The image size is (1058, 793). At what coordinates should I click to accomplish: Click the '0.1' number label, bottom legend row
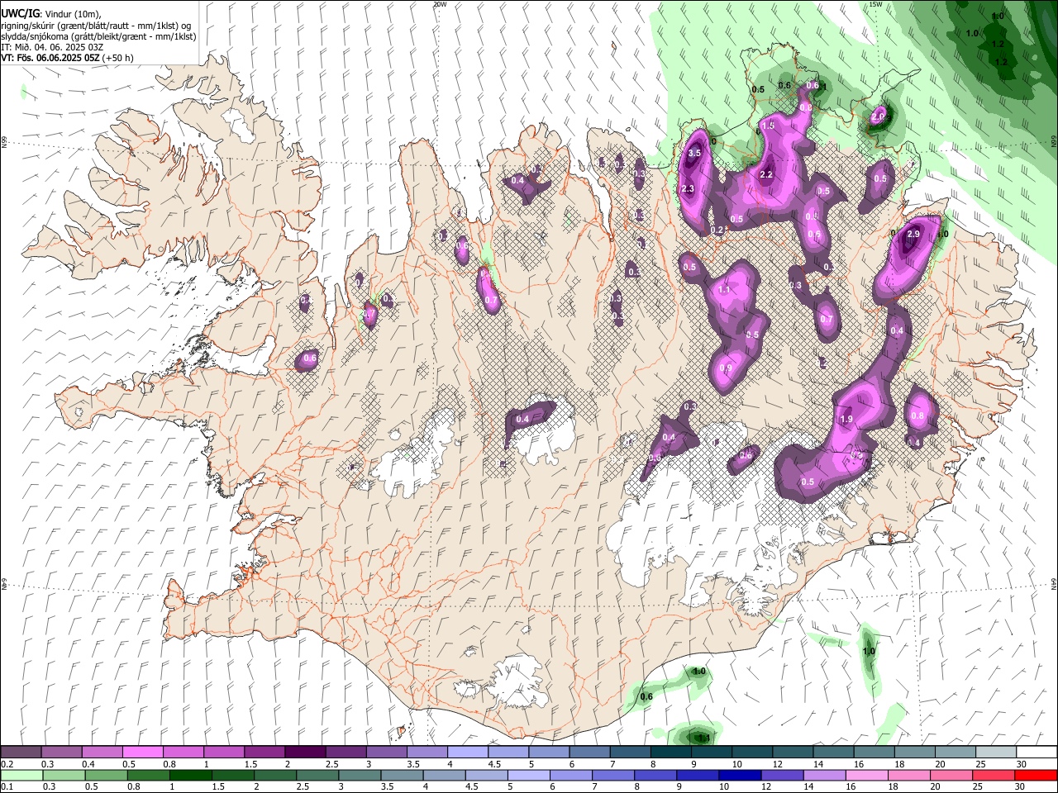coord(7,786)
